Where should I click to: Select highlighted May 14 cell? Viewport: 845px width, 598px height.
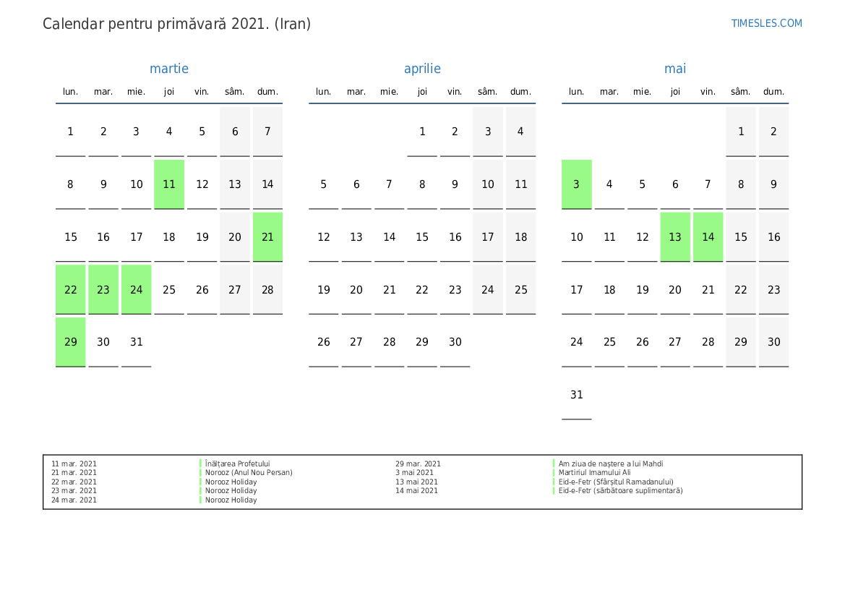[708, 237]
